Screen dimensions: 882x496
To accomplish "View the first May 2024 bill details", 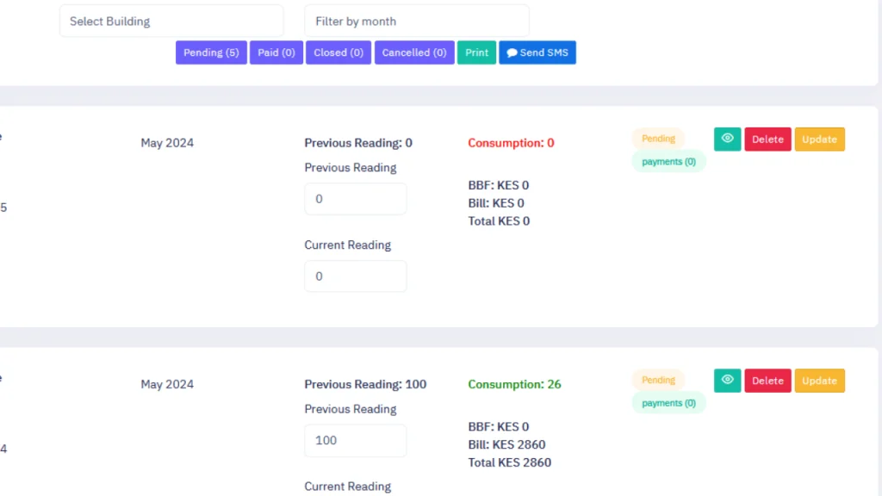I will point(727,139).
